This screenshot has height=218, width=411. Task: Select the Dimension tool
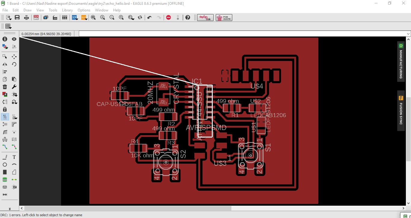pos(5,195)
